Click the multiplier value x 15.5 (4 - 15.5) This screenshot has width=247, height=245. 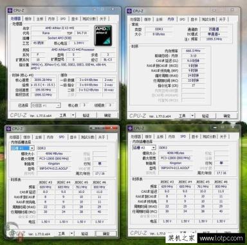coord(43,85)
